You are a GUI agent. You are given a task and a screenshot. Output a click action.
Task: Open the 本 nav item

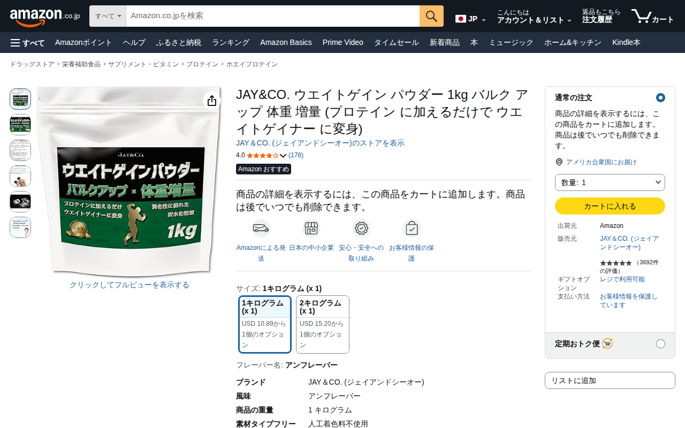[474, 42]
